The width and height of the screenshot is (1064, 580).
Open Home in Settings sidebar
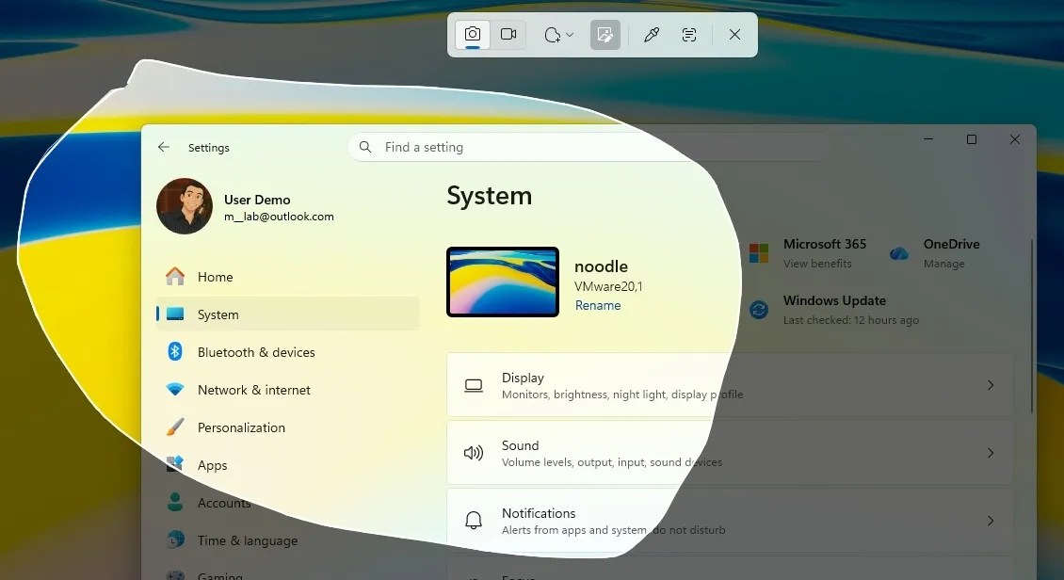pyautogui.click(x=288, y=277)
